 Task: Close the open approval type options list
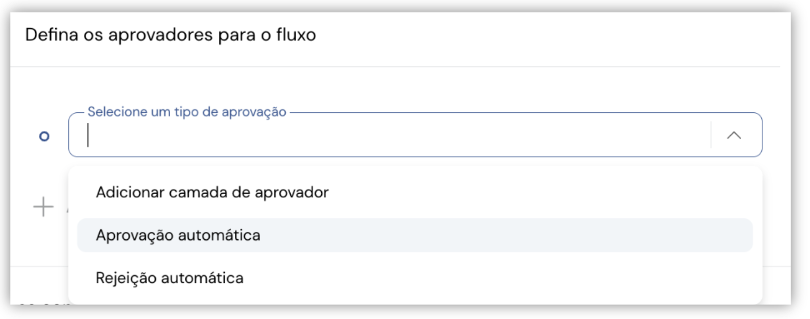pos(734,135)
